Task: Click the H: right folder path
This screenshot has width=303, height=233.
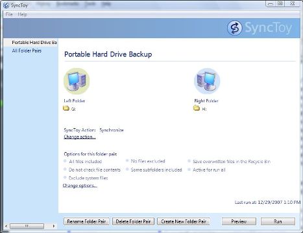Action: 204,109
